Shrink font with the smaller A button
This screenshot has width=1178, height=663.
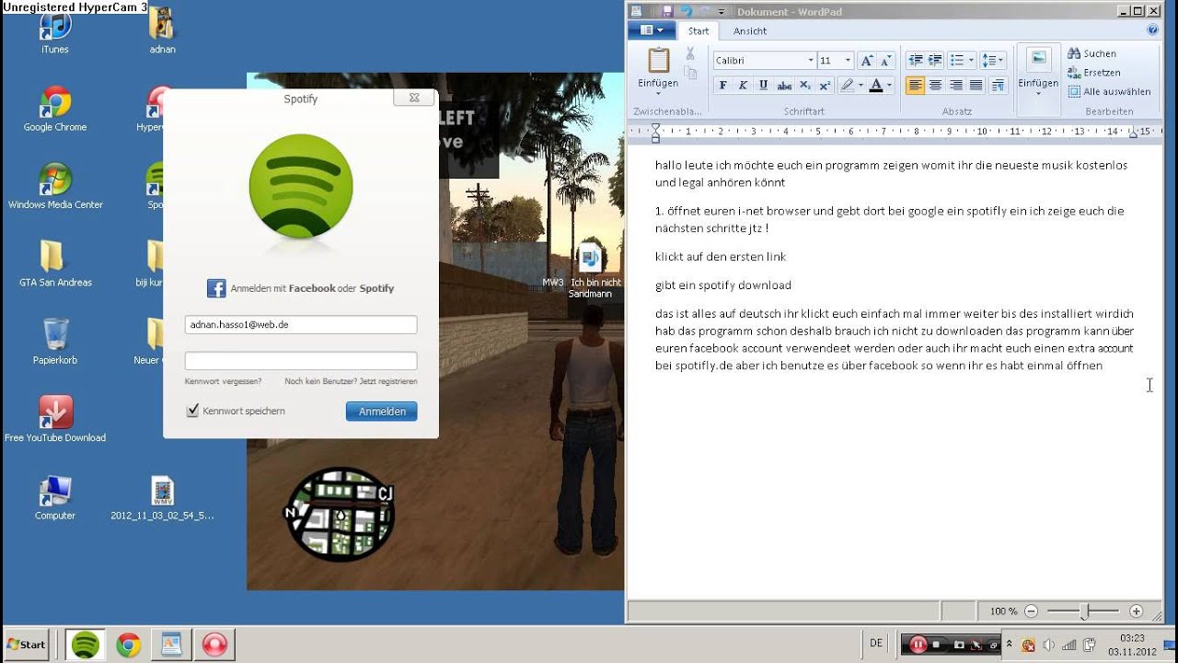pos(885,61)
